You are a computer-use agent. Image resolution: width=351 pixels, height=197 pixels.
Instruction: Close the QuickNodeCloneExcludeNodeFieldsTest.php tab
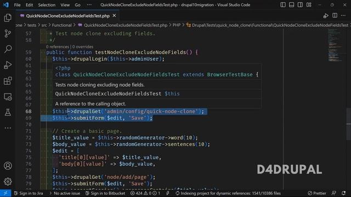(114, 16)
